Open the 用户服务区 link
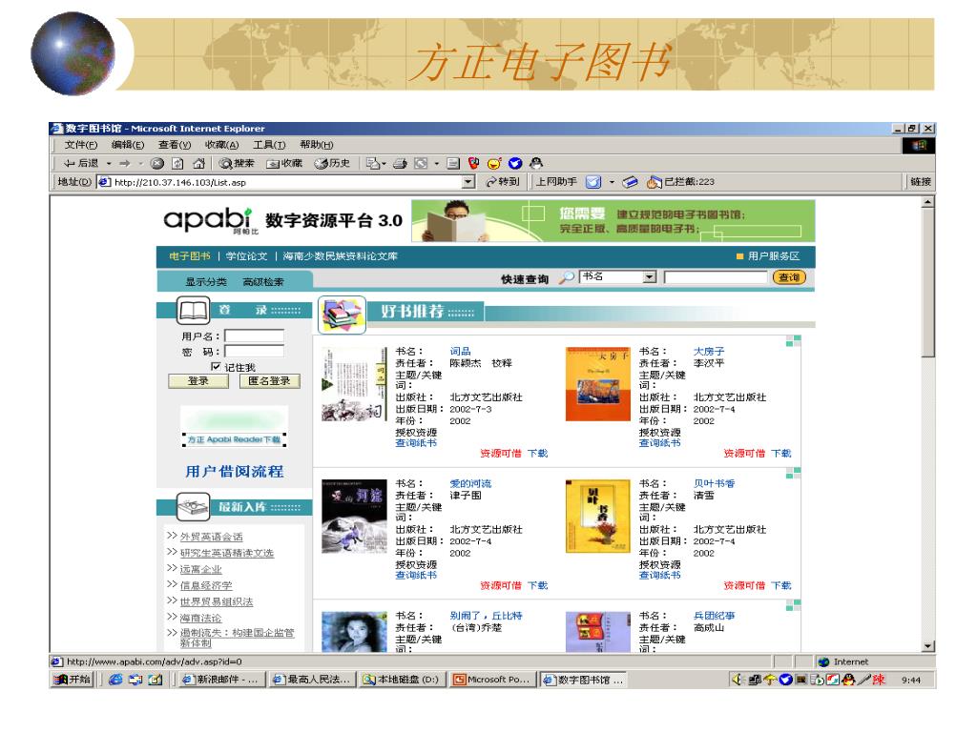Viewport: 977px width, 732px height. click(773, 256)
